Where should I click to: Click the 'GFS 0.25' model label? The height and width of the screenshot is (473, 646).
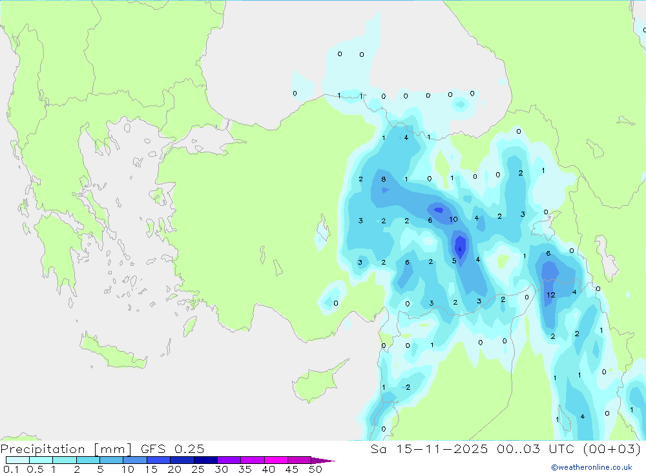172,448
